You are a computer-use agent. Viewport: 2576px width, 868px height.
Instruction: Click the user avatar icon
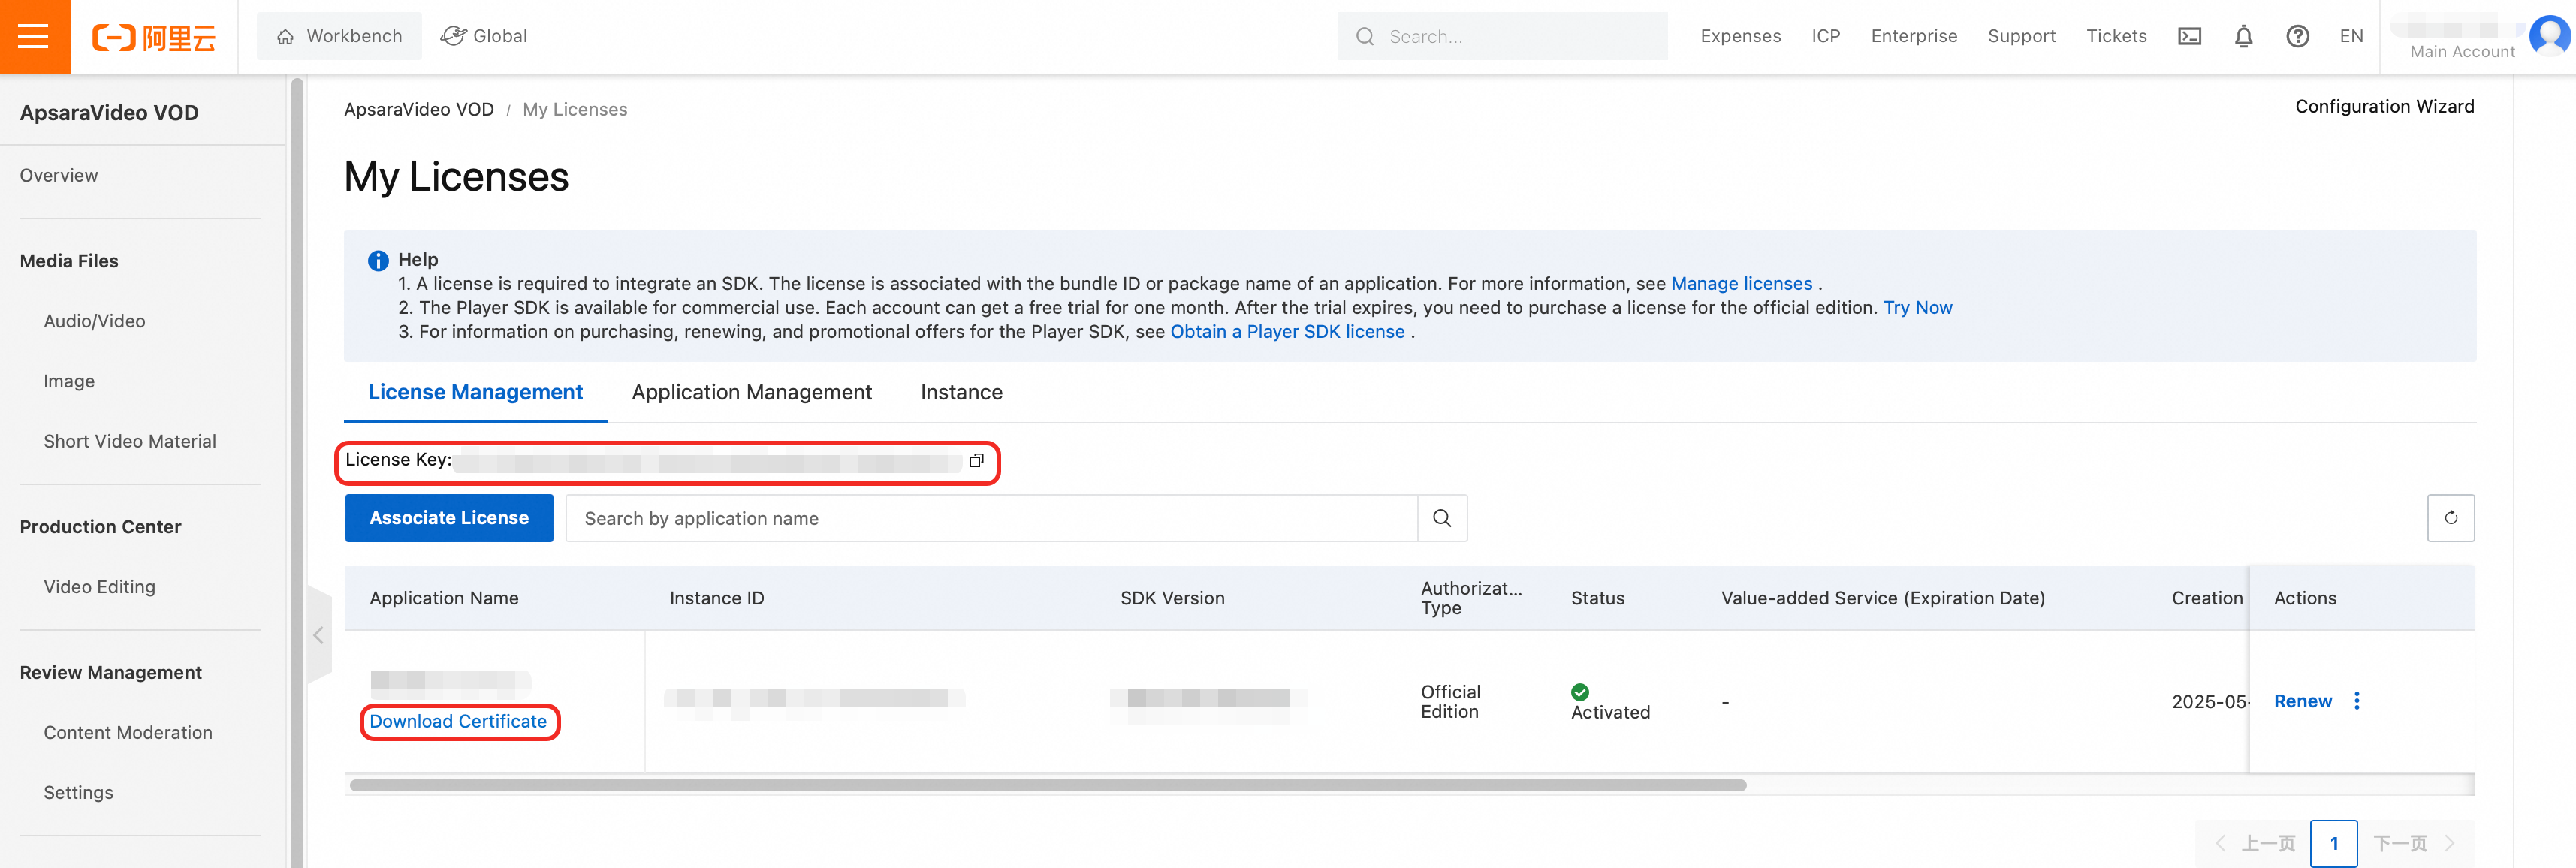(x=2548, y=35)
